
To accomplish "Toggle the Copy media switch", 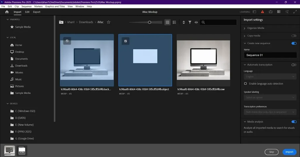I will [294, 36].
